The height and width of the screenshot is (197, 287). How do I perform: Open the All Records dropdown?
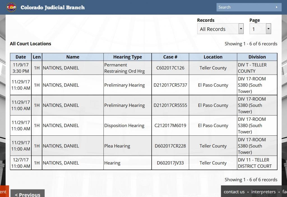[x=220, y=29]
